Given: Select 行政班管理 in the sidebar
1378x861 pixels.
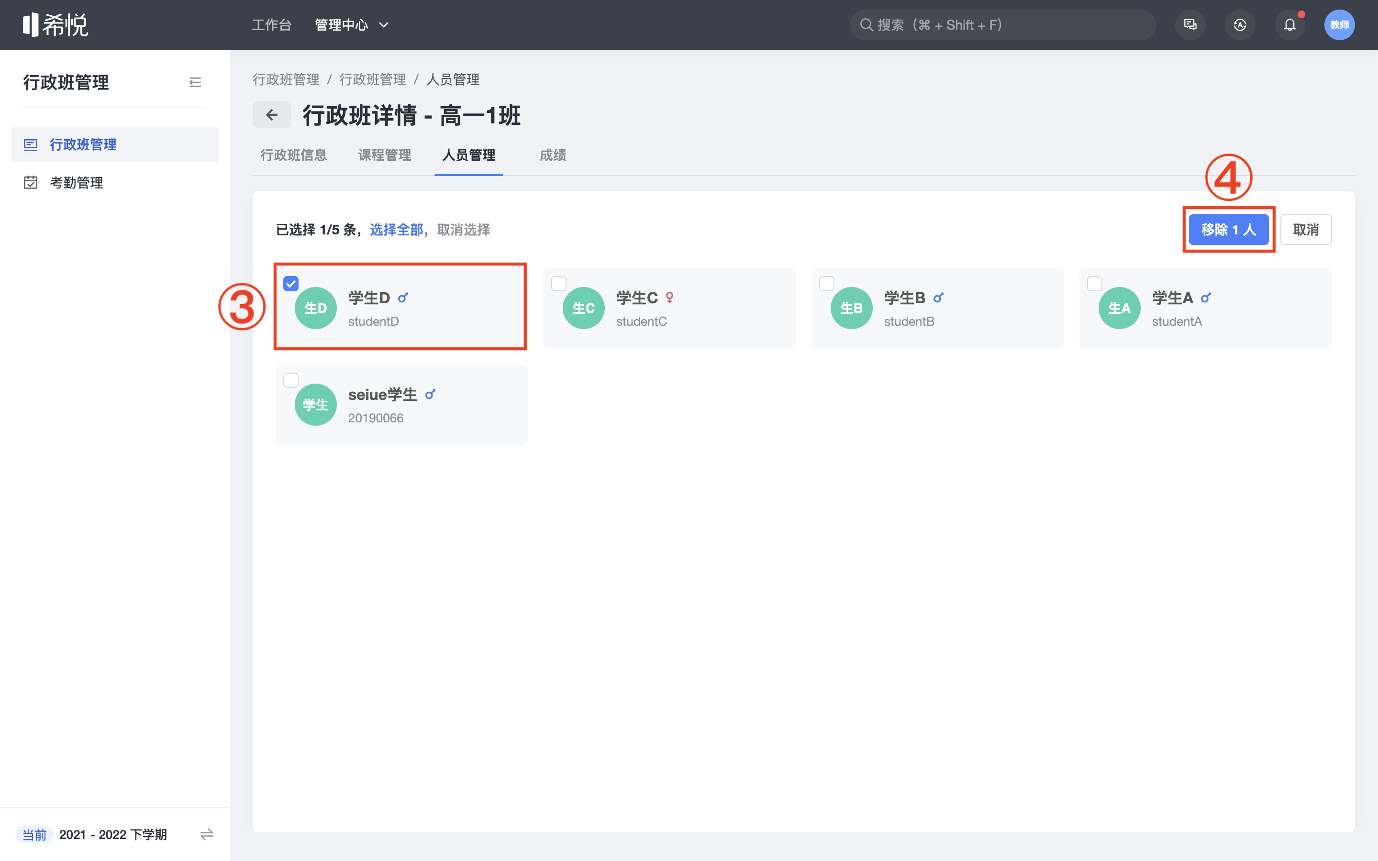Looking at the screenshot, I should pyautogui.click(x=115, y=144).
